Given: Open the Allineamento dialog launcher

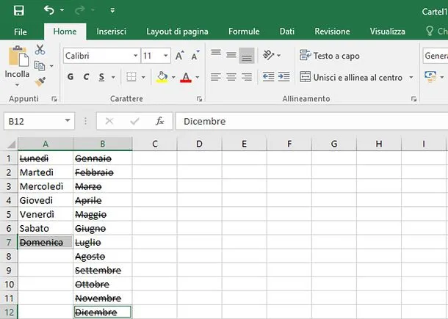Looking at the screenshot, I should [x=413, y=99].
